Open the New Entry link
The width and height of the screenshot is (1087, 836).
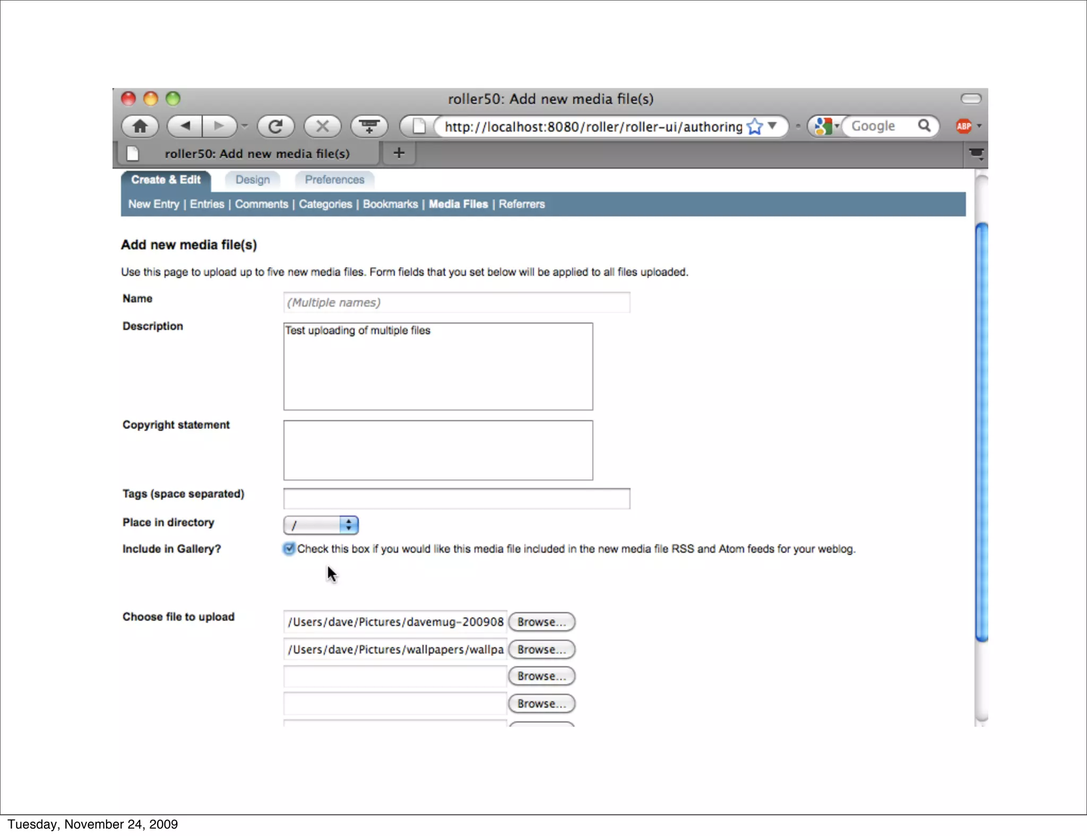pyautogui.click(x=153, y=204)
